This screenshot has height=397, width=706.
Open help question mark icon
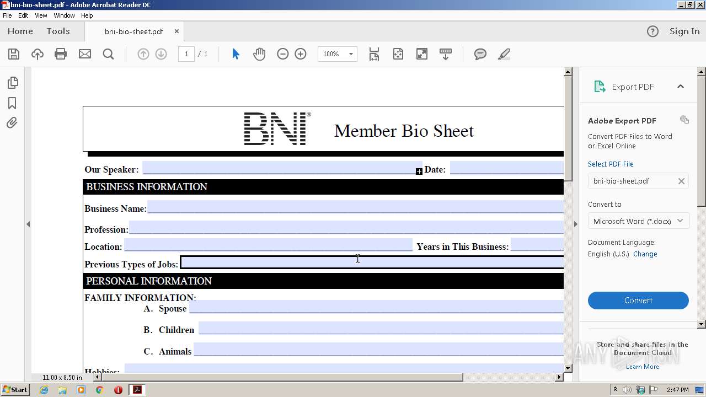pyautogui.click(x=652, y=31)
